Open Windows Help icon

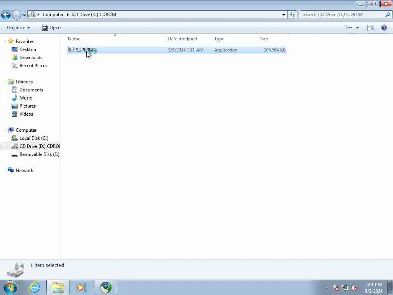(384, 28)
